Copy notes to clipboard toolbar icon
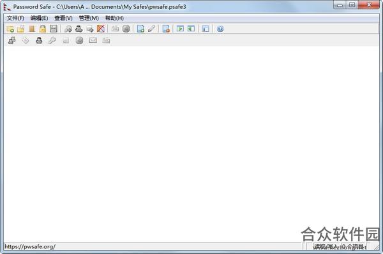This screenshot has height=254, width=383. [90, 29]
